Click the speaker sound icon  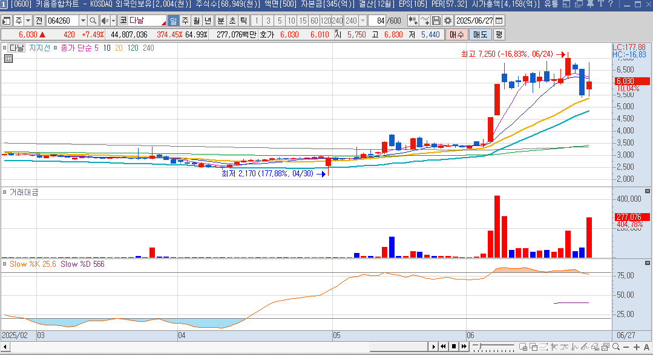tap(105, 21)
